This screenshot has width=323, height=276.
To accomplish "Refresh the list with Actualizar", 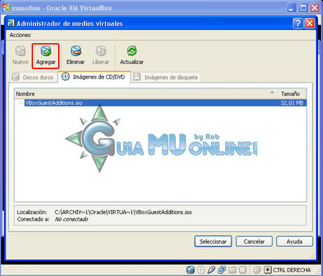I will point(132,55).
